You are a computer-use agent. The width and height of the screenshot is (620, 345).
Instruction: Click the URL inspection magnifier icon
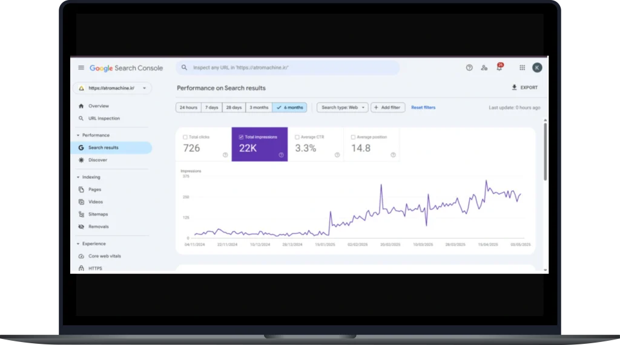[81, 118]
